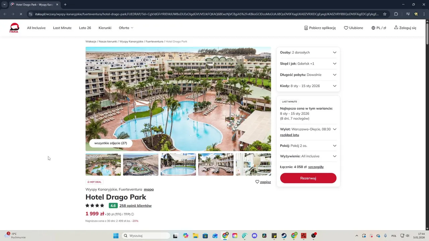Select first pool overview thumbnail
The image size is (429, 241).
coord(103,164)
